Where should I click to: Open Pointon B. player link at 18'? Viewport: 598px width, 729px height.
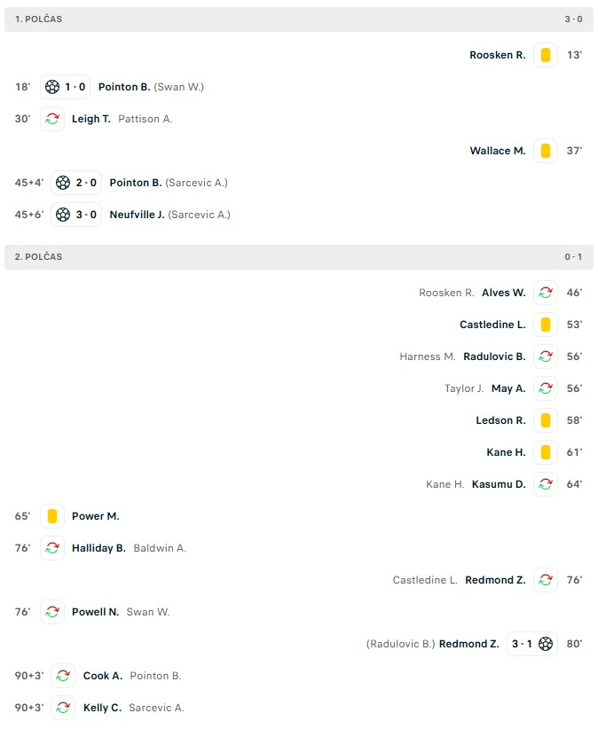tap(124, 87)
